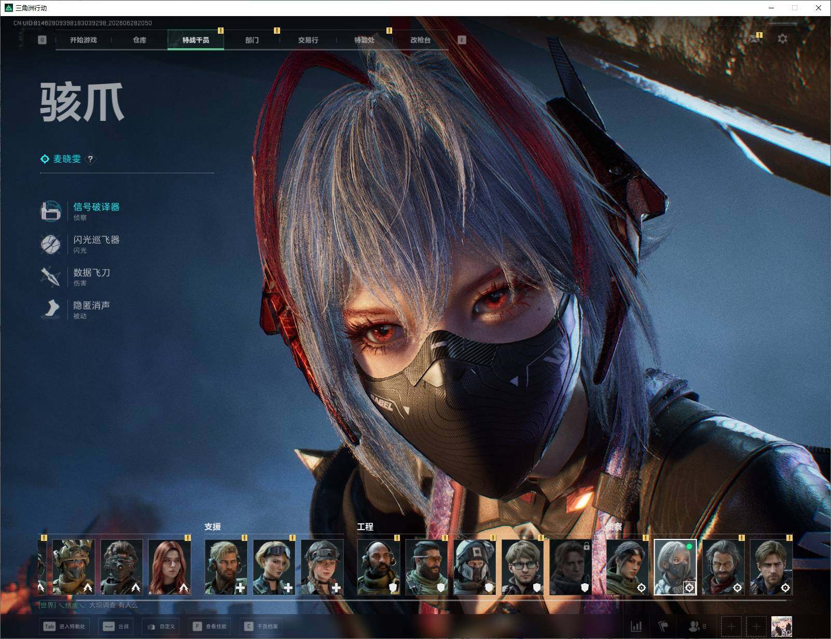This screenshot has height=639, width=831.
Task: Select the bald bearded engineer operator with headset
Action: coord(379,567)
